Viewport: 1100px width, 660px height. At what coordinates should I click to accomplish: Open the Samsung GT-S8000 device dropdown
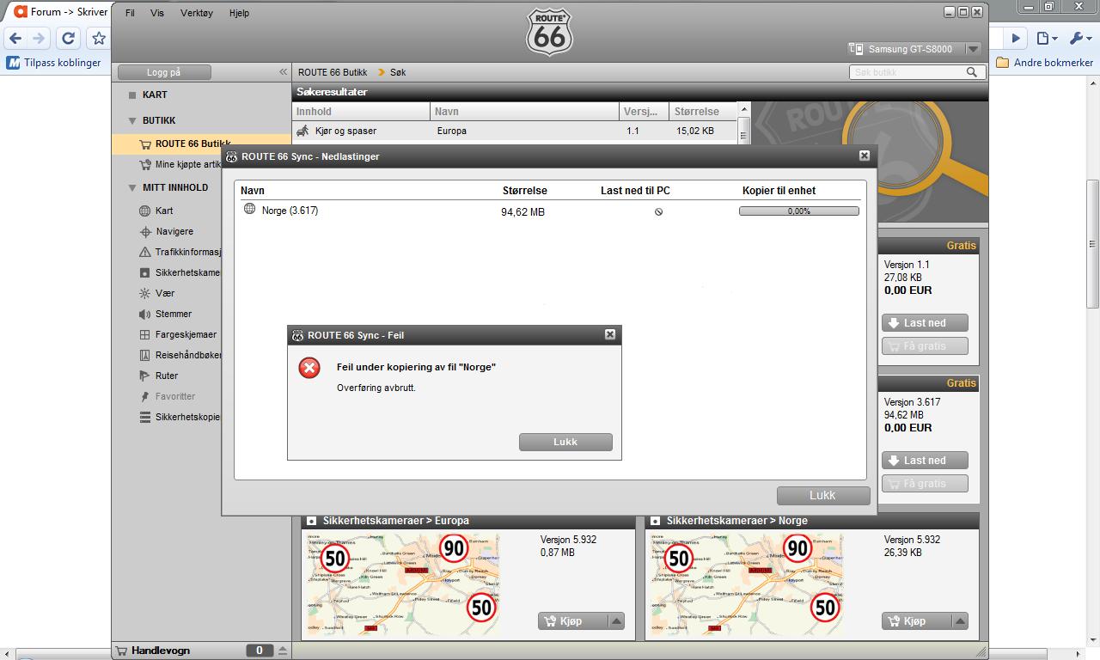[973, 49]
